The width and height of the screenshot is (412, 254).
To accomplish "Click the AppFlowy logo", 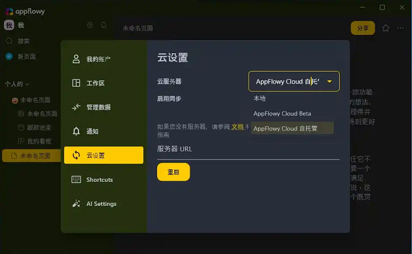I will pyautogui.click(x=25, y=11).
